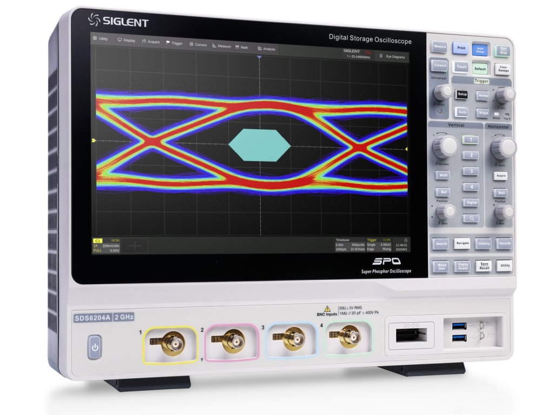Image resolution: width=554 pixels, height=415 pixels.
Task: Open the on-screen Cursors menu
Action: click(198, 44)
